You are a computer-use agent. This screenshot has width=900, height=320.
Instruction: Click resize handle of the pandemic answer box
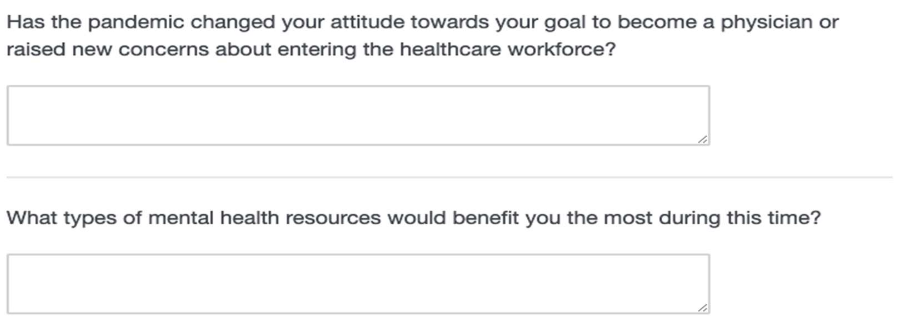[x=703, y=140]
